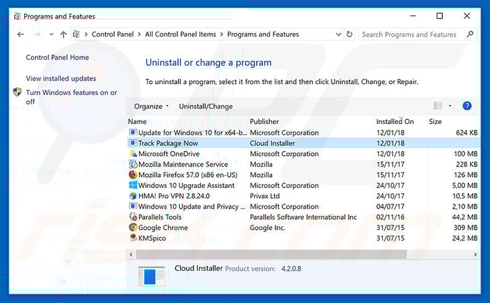
Task: Click the Forward navigation arrow
Action: click(x=37, y=34)
